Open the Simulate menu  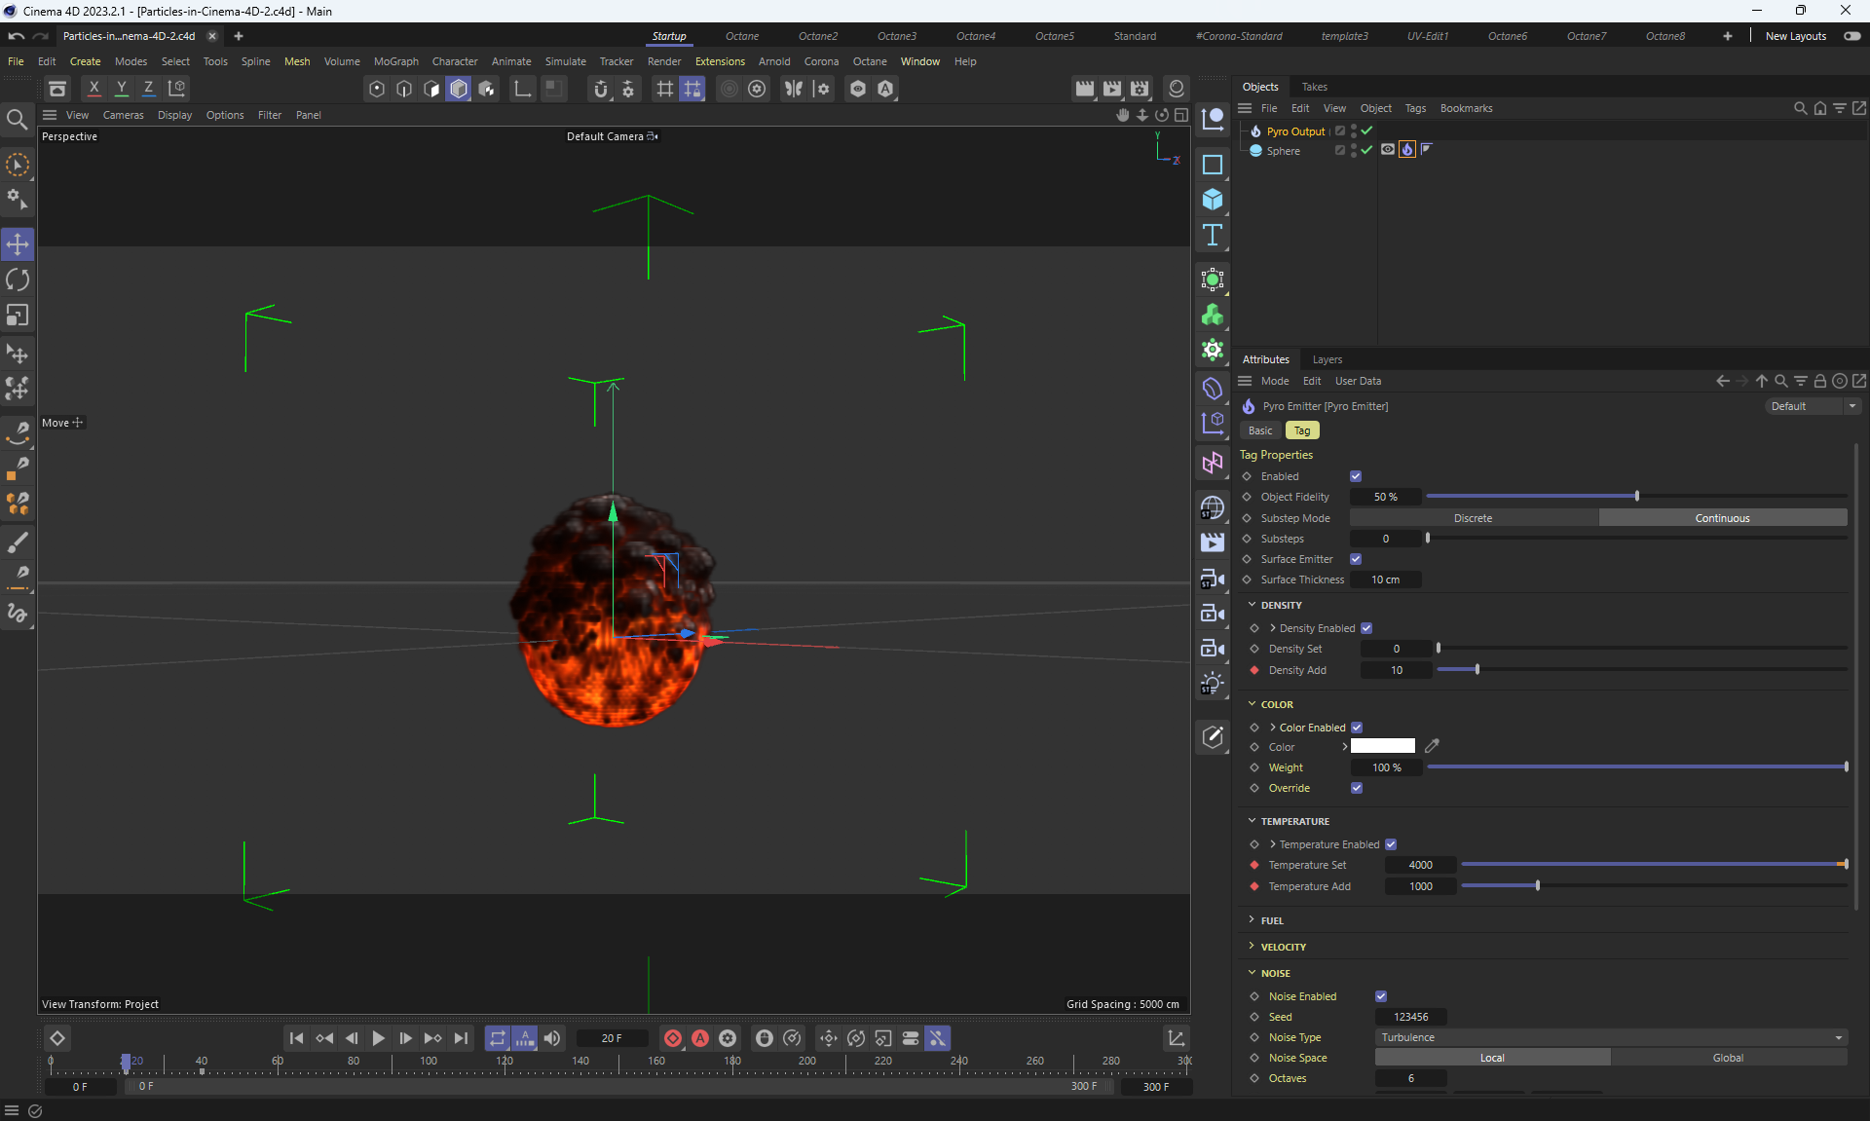pyautogui.click(x=565, y=61)
